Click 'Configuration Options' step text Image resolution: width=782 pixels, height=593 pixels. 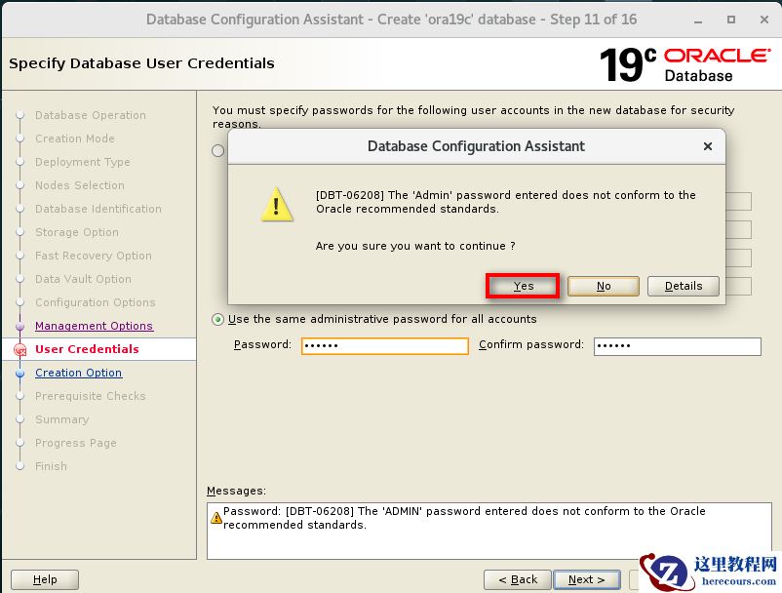pos(96,302)
